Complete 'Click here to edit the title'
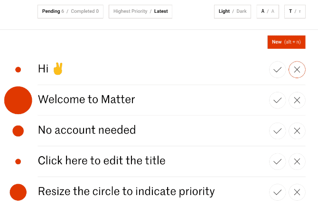This screenshot has width=318, height=205. pyautogui.click(x=278, y=161)
